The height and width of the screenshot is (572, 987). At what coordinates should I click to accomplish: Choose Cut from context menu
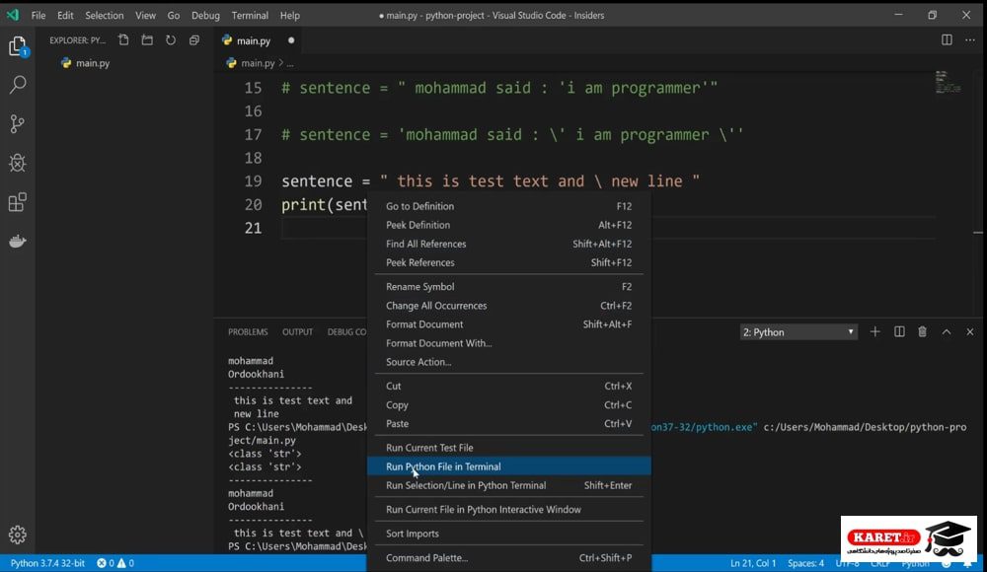point(508,386)
